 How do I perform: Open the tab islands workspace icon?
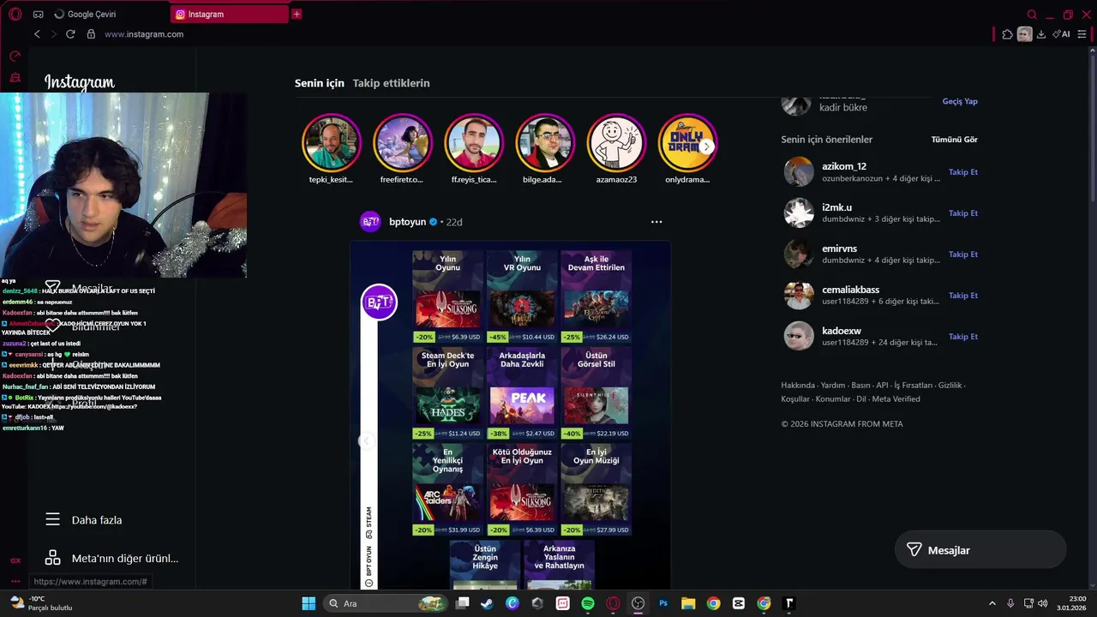38,15
